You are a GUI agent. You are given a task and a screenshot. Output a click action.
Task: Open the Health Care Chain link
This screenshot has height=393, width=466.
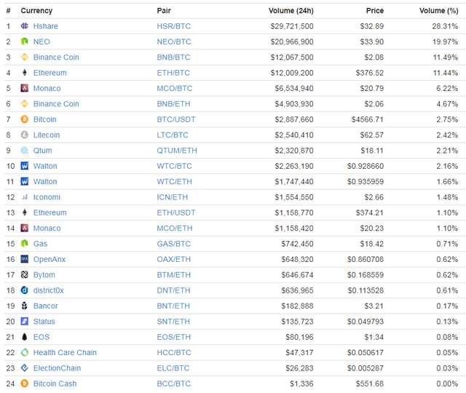[x=65, y=352]
